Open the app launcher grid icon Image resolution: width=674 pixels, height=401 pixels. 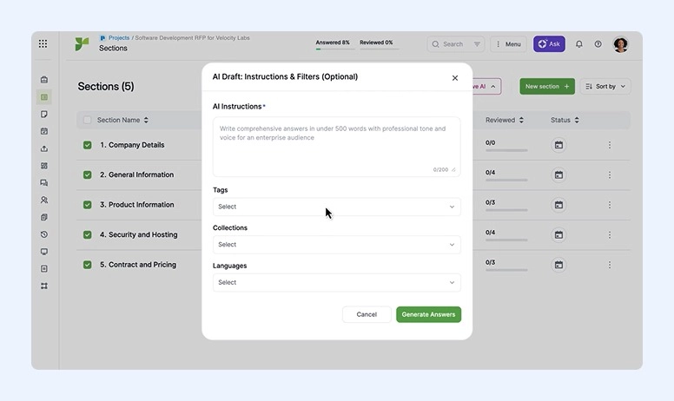pos(43,43)
